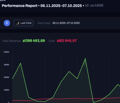The height and width of the screenshot is (103, 120).
Task: Open the blue filter funnel button
Action: click(x=7, y=23)
